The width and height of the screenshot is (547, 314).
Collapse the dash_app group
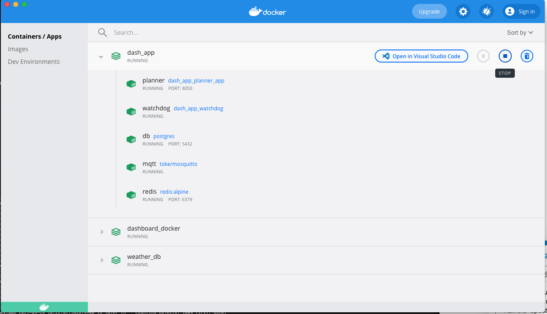(101, 56)
